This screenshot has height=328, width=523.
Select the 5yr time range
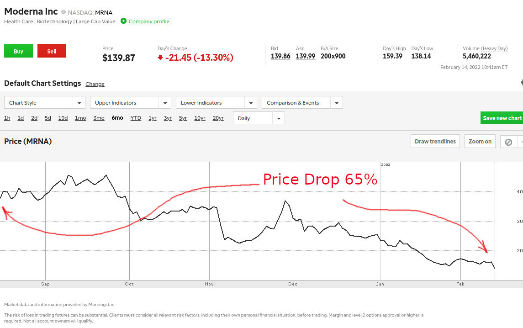[x=183, y=118]
